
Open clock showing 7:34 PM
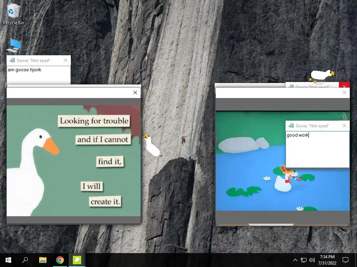(x=327, y=260)
